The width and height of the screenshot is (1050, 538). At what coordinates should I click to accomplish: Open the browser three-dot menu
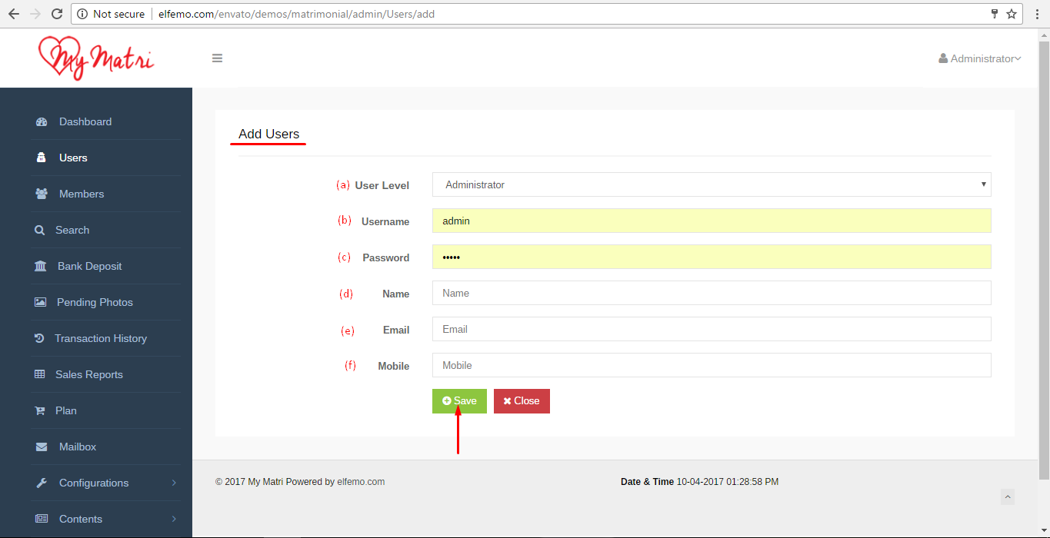(x=1036, y=14)
